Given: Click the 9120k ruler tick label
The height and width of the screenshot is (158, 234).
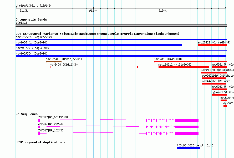Looking at the screenshot, I should click(93, 11).
